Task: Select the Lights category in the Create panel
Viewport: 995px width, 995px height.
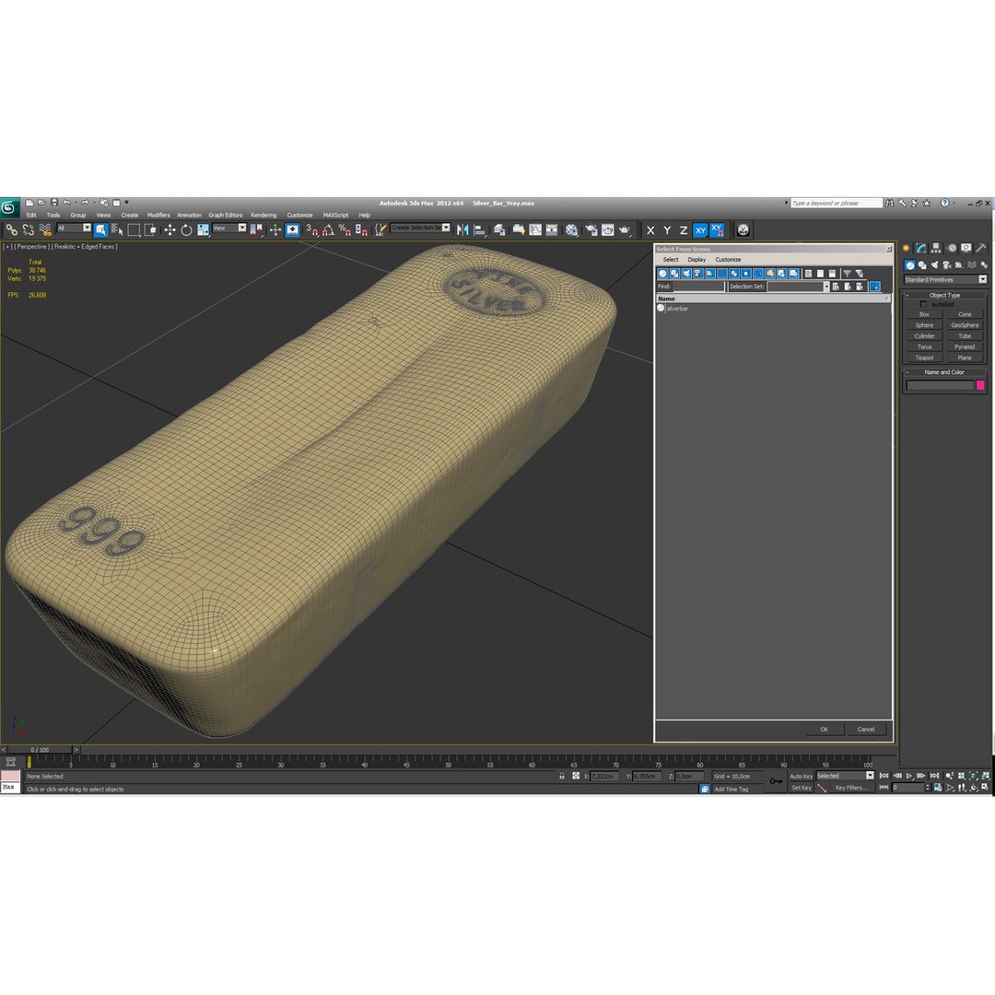Action: tap(934, 265)
